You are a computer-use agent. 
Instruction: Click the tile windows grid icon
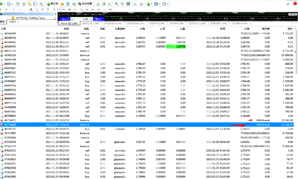(128, 4)
